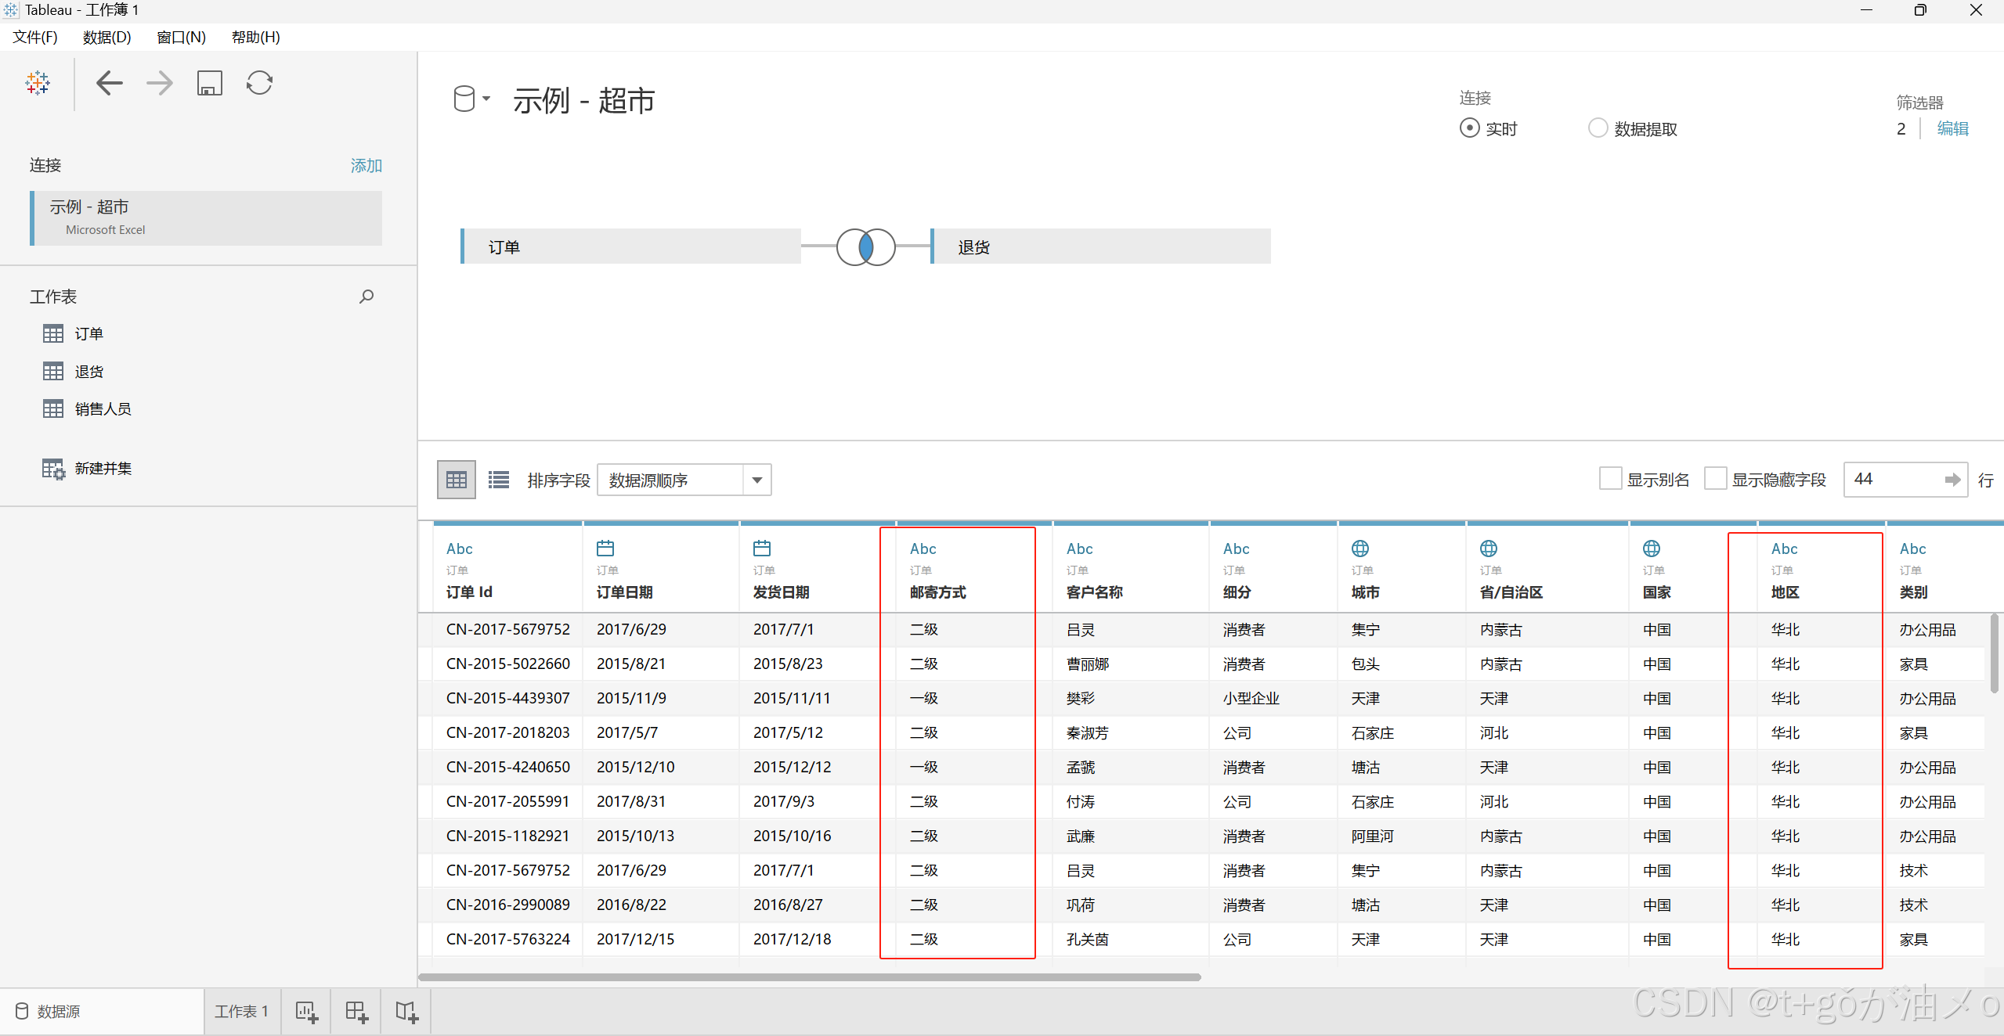Click the Tableau start page logo icon

pos(38,83)
